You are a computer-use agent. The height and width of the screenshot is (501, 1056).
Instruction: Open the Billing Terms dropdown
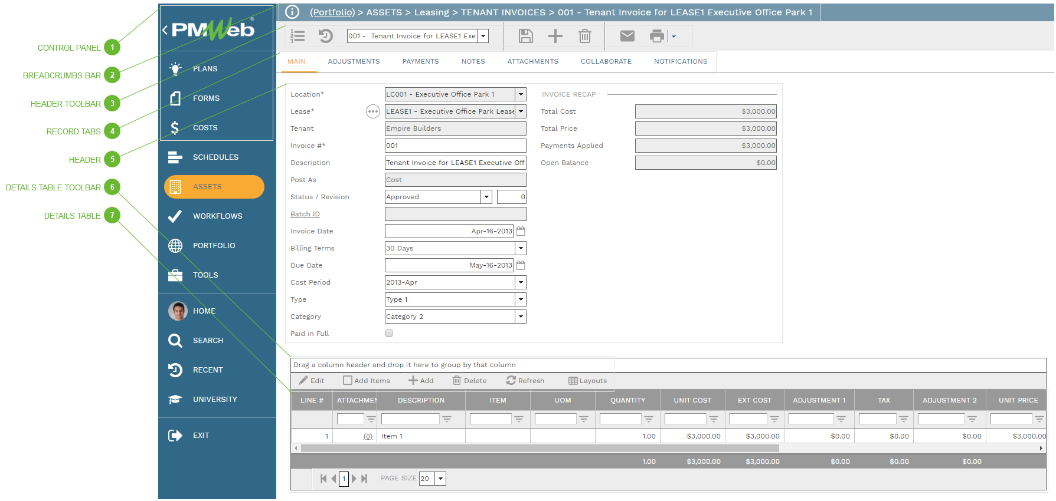(521, 248)
